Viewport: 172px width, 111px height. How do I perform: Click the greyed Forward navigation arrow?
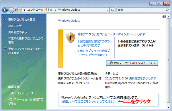pyautogui.click(x=11, y=10)
